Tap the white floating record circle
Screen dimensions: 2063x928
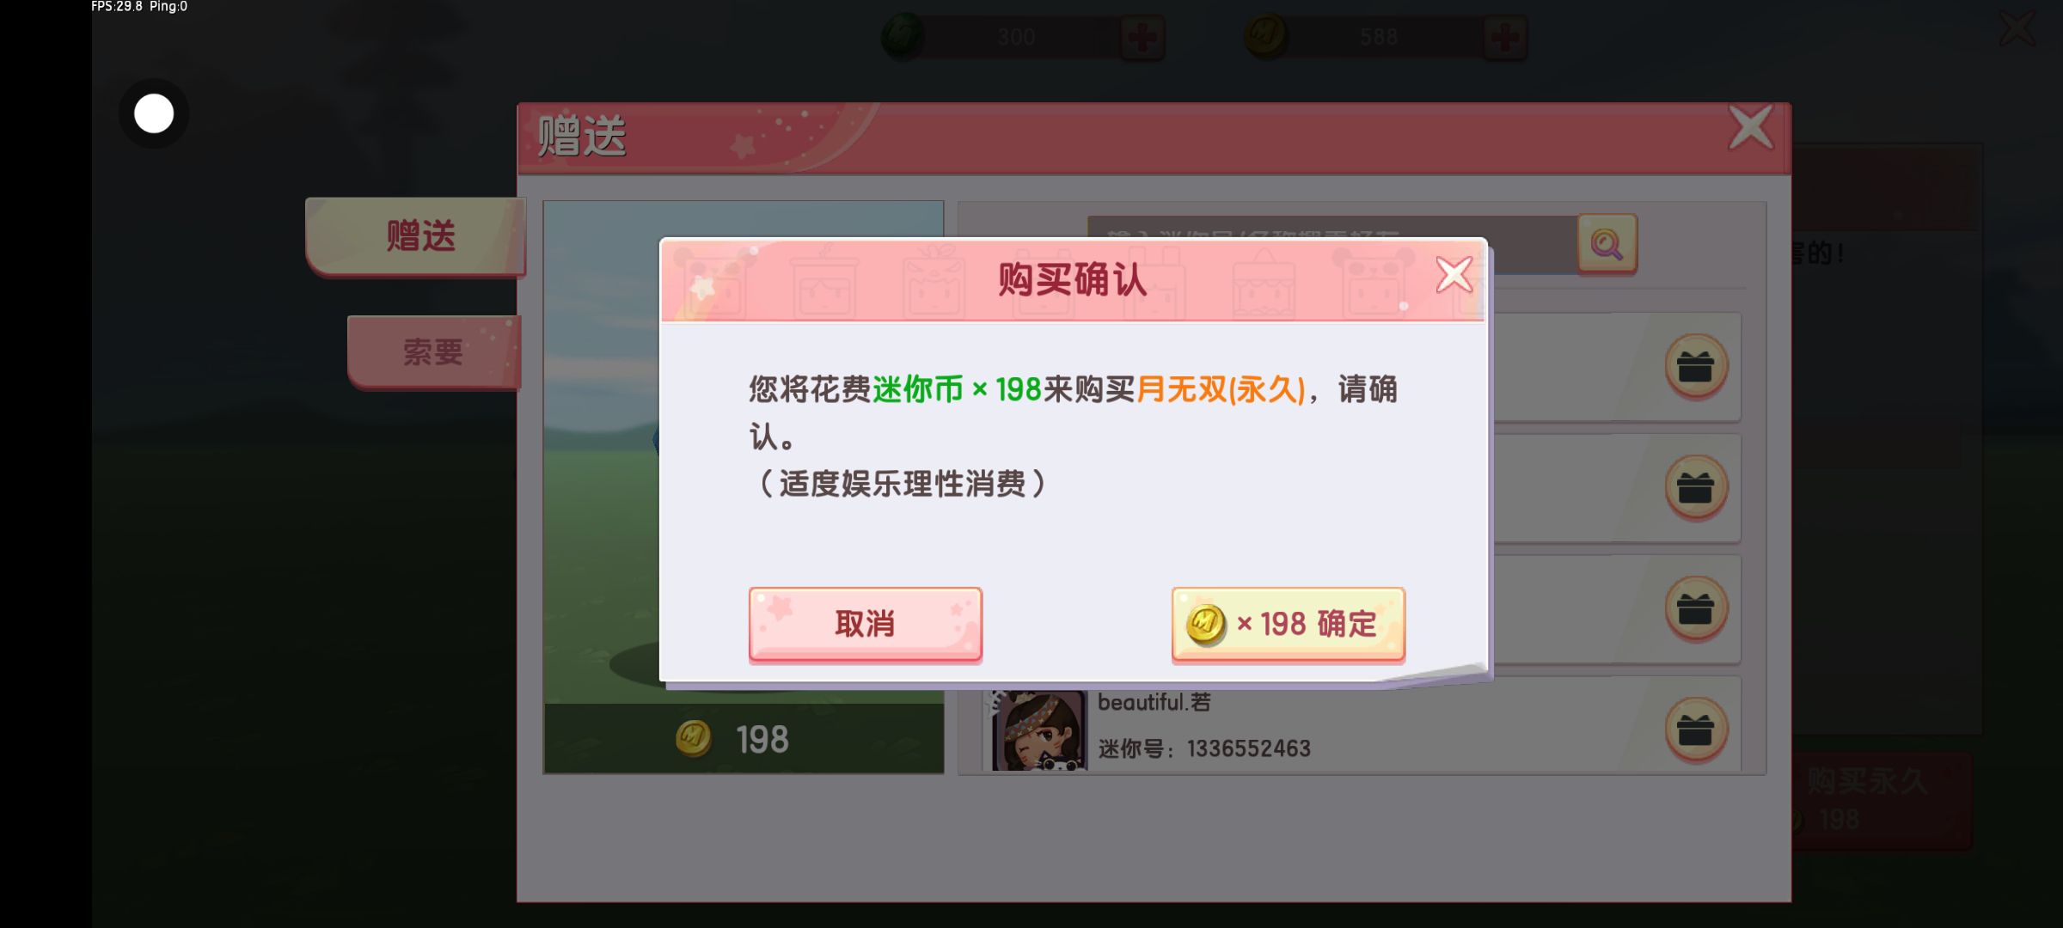[154, 113]
